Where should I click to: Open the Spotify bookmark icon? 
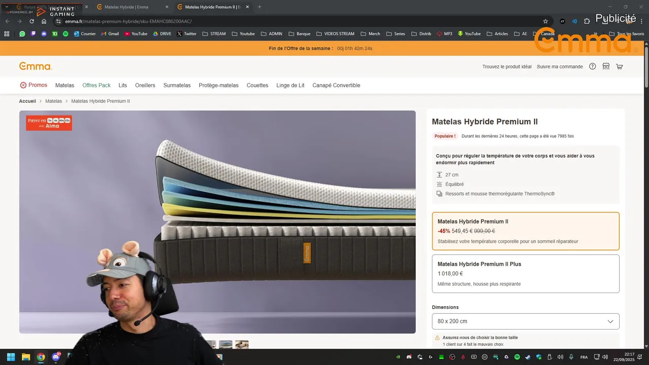click(x=65, y=34)
